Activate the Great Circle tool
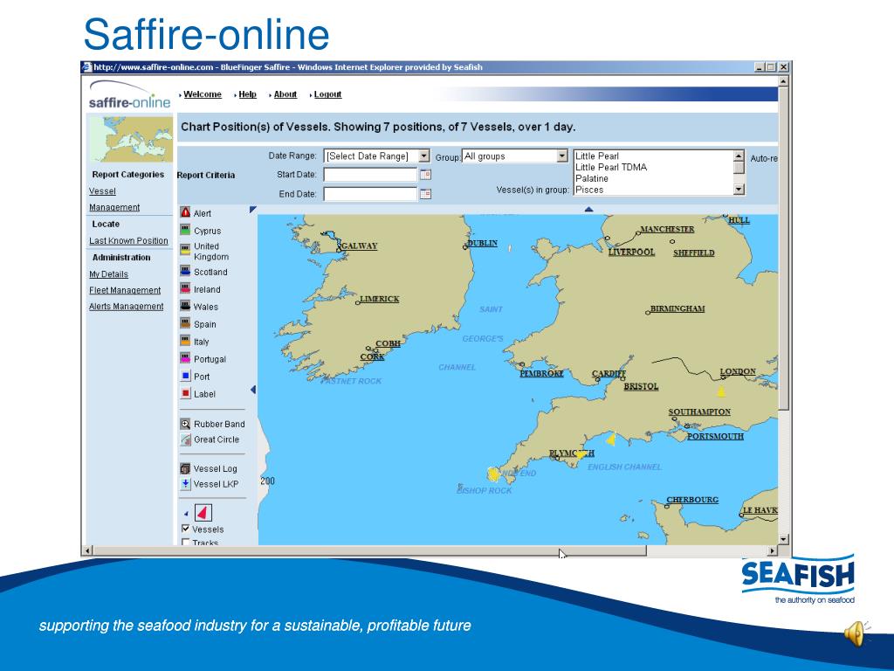This screenshot has width=894, height=671. [x=185, y=439]
